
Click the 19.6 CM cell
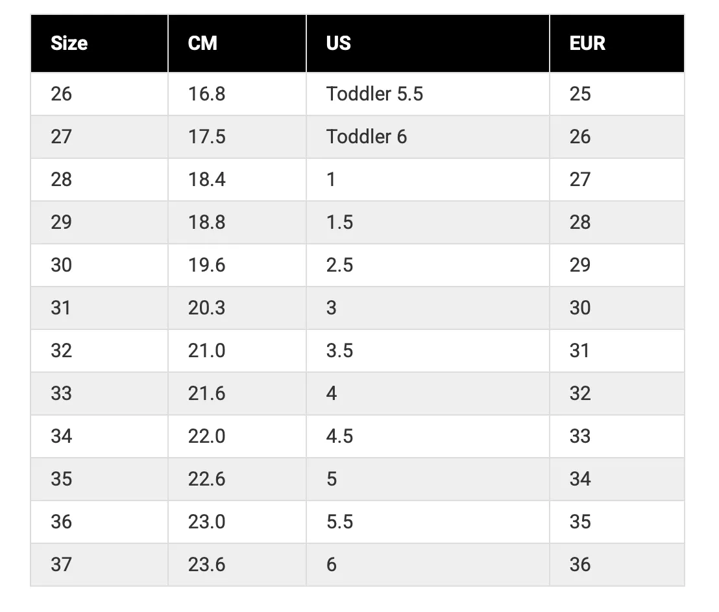tap(237, 265)
